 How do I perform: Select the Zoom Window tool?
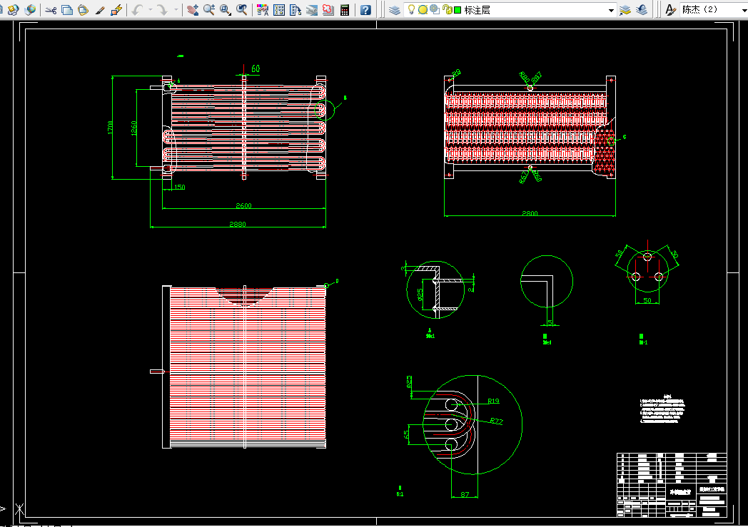click(225, 9)
